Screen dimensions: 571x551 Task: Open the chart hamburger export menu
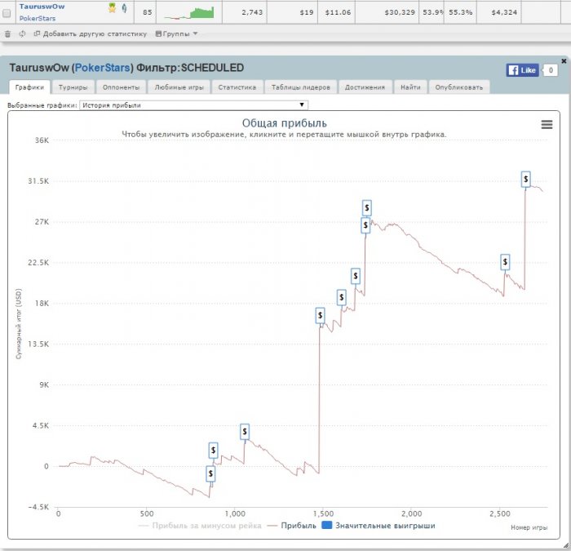[547, 125]
